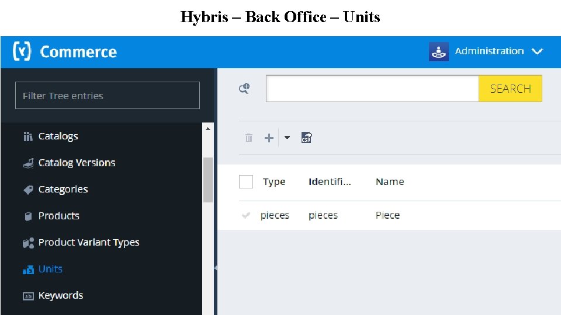The width and height of the screenshot is (561, 315).
Task: Click the Hybris Commerce logo
Action: pyautogui.click(x=65, y=51)
